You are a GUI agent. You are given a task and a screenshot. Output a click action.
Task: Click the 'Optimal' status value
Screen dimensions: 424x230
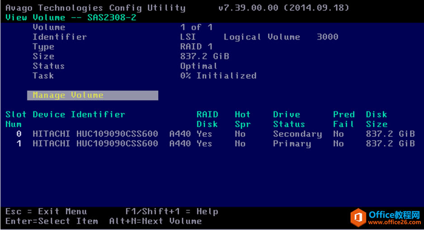[199, 66]
